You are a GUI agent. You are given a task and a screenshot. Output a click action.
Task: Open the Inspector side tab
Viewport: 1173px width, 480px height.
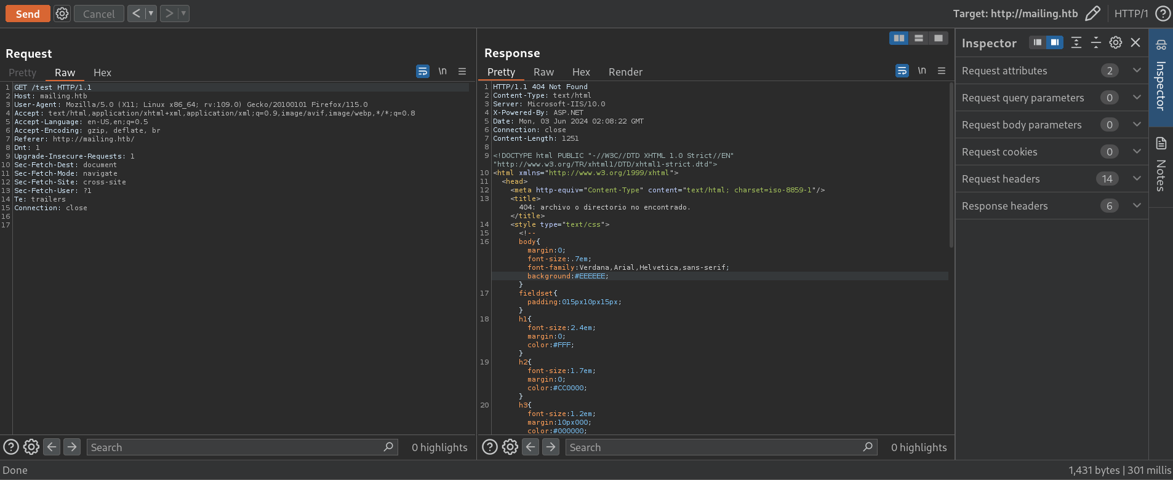1161,77
